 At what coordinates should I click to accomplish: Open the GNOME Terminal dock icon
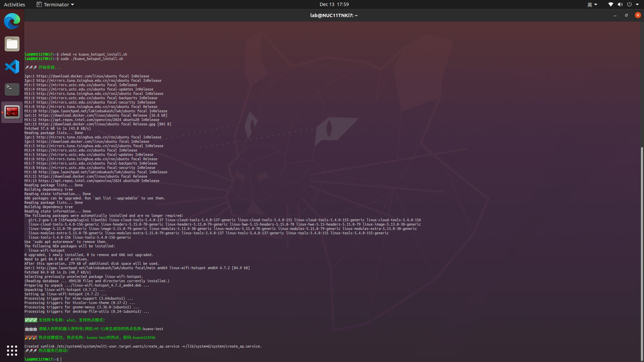[x=12, y=89]
